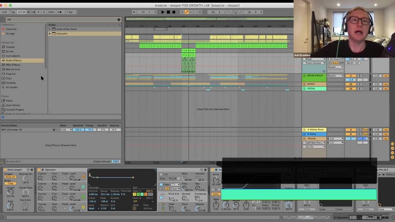Save the Note Length preset

click(31, 170)
